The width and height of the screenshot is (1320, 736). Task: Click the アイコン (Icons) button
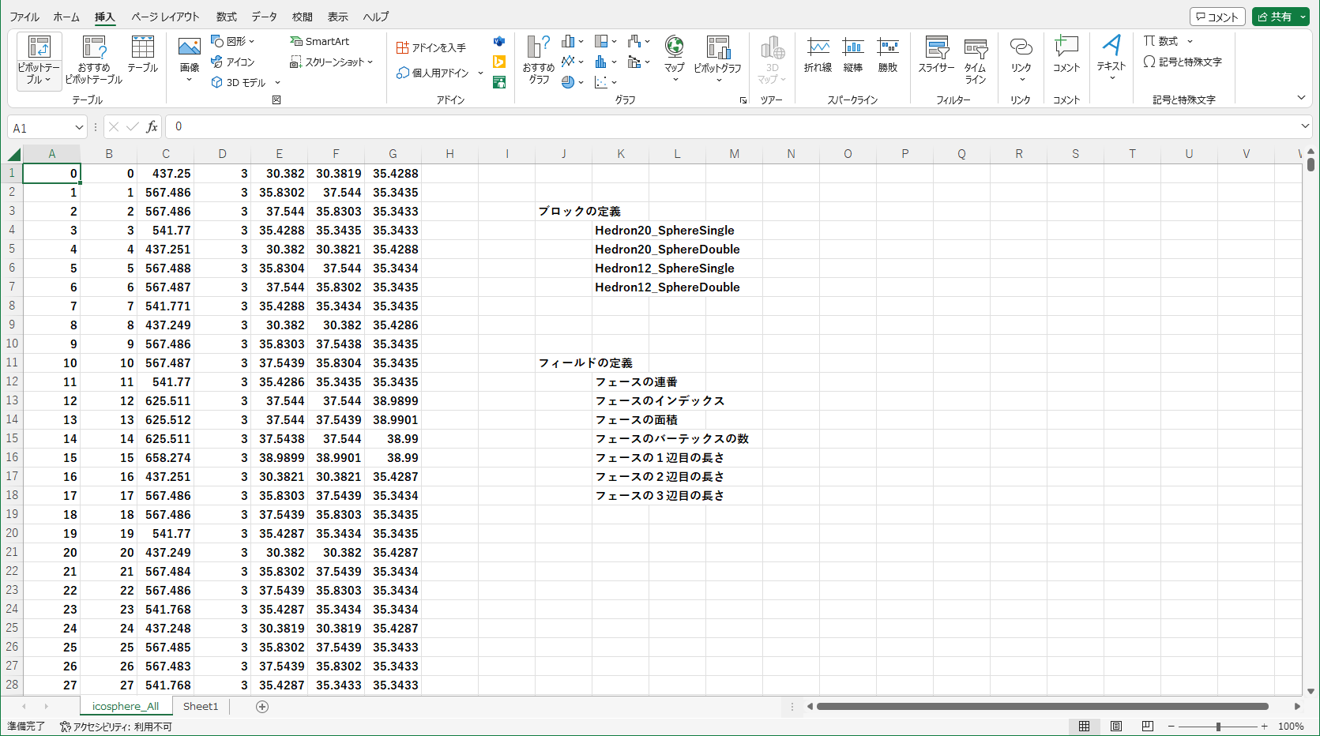click(233, 62)
